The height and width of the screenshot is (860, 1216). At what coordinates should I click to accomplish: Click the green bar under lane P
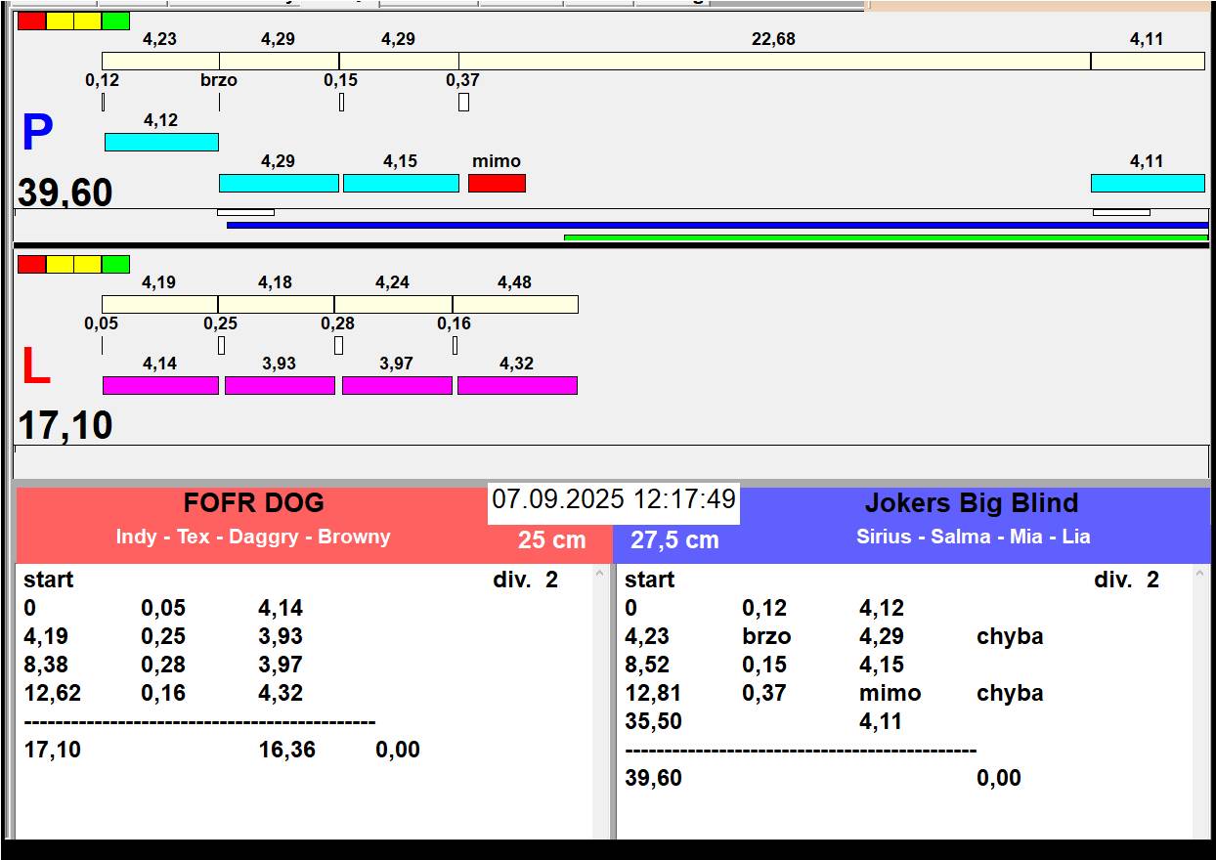(885, 236)
